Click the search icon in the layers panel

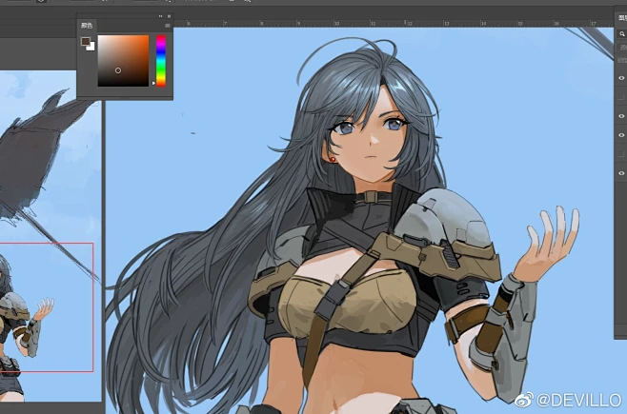click(621, 33)
